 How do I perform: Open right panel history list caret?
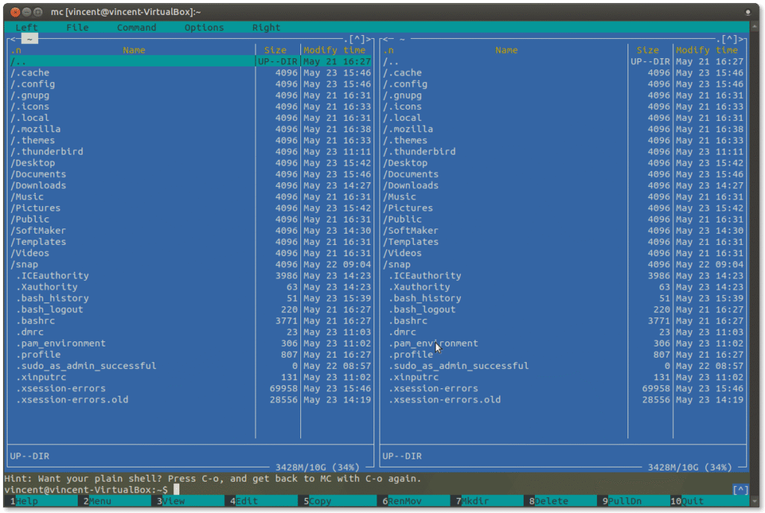(x=731, y=39)
